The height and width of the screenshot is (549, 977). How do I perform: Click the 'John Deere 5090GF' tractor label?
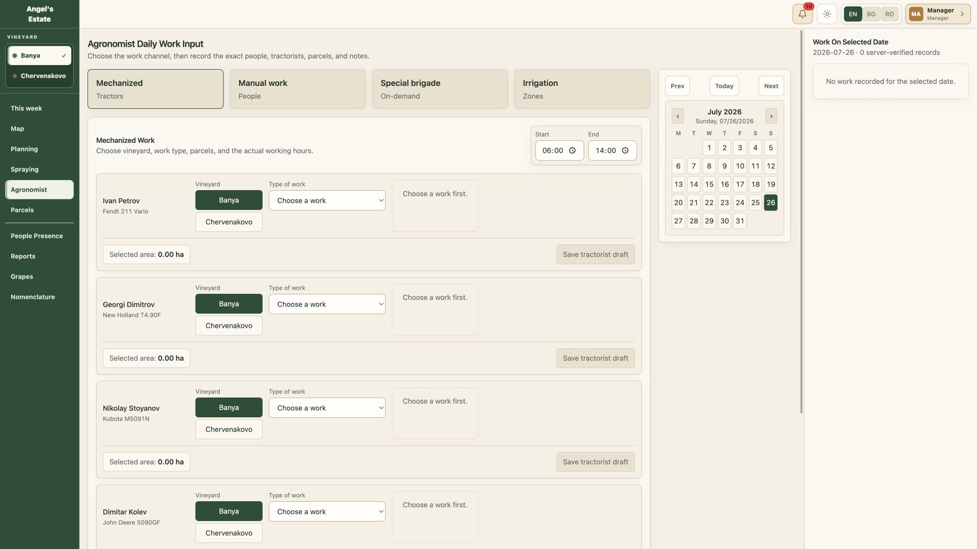point(131,523)
